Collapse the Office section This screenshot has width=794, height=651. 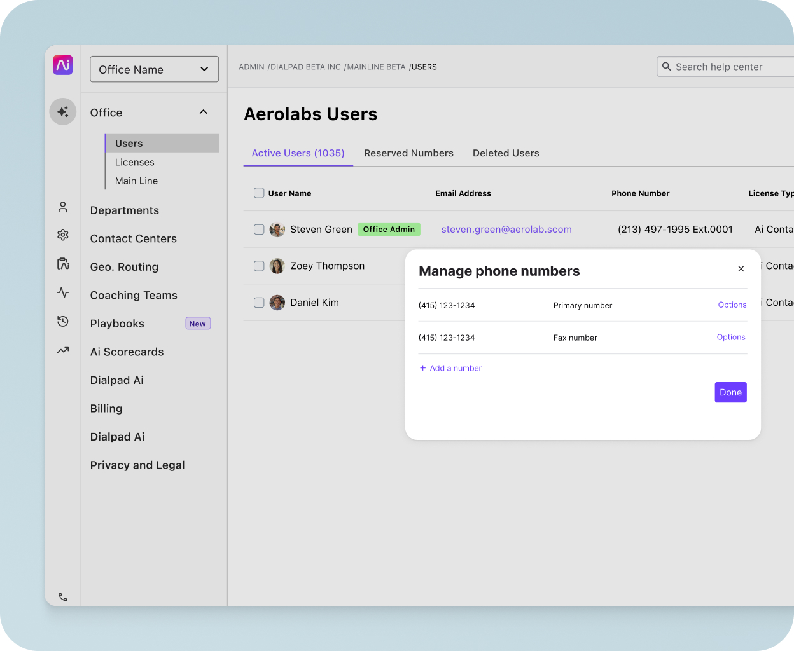coord(203,112)
